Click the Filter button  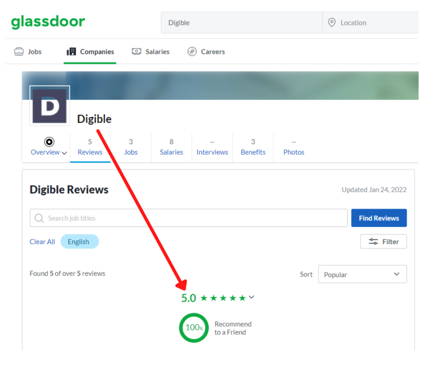click(383, 242)
